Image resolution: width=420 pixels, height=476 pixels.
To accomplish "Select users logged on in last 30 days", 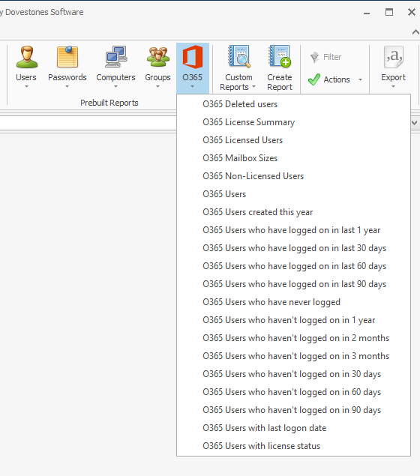I will pos(293,248).
